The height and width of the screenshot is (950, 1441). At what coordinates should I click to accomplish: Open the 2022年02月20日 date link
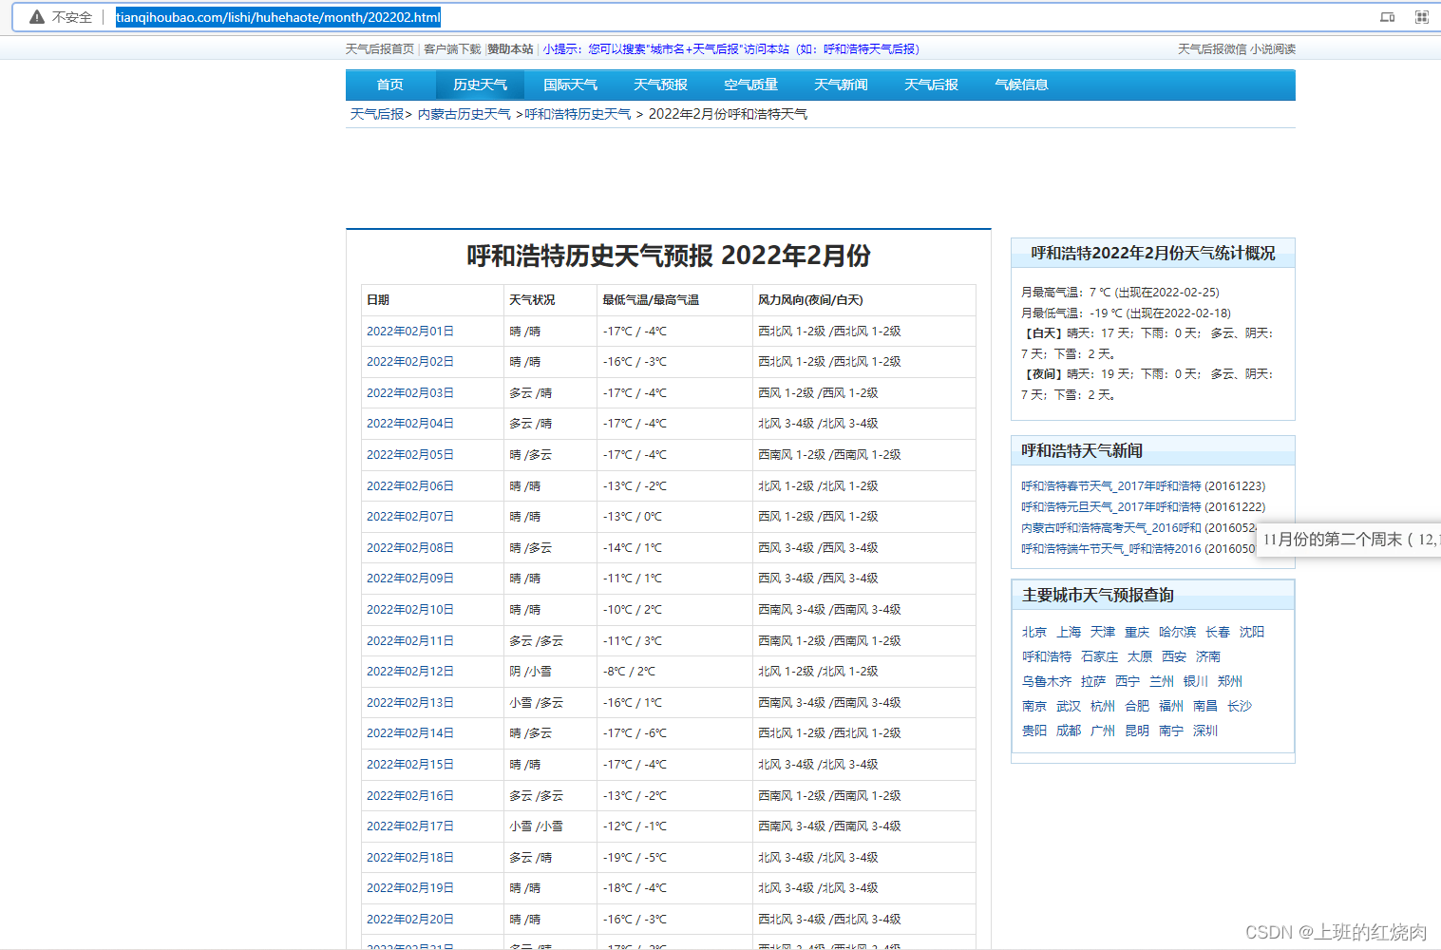click(410, 920)
